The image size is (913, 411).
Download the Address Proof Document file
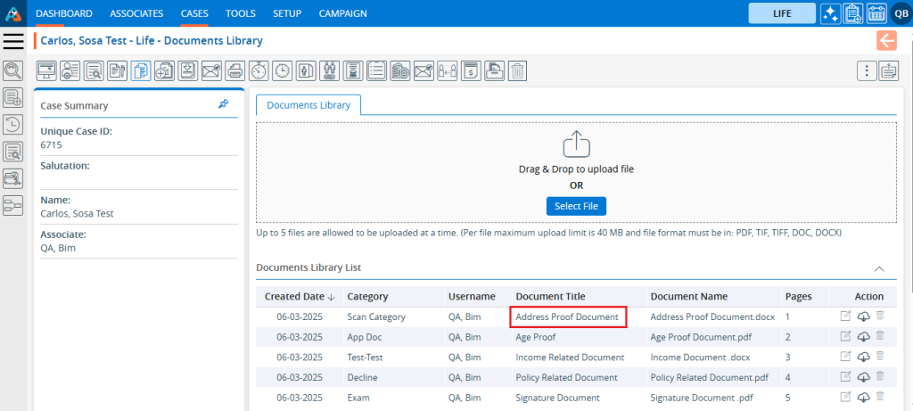point(863,316)
